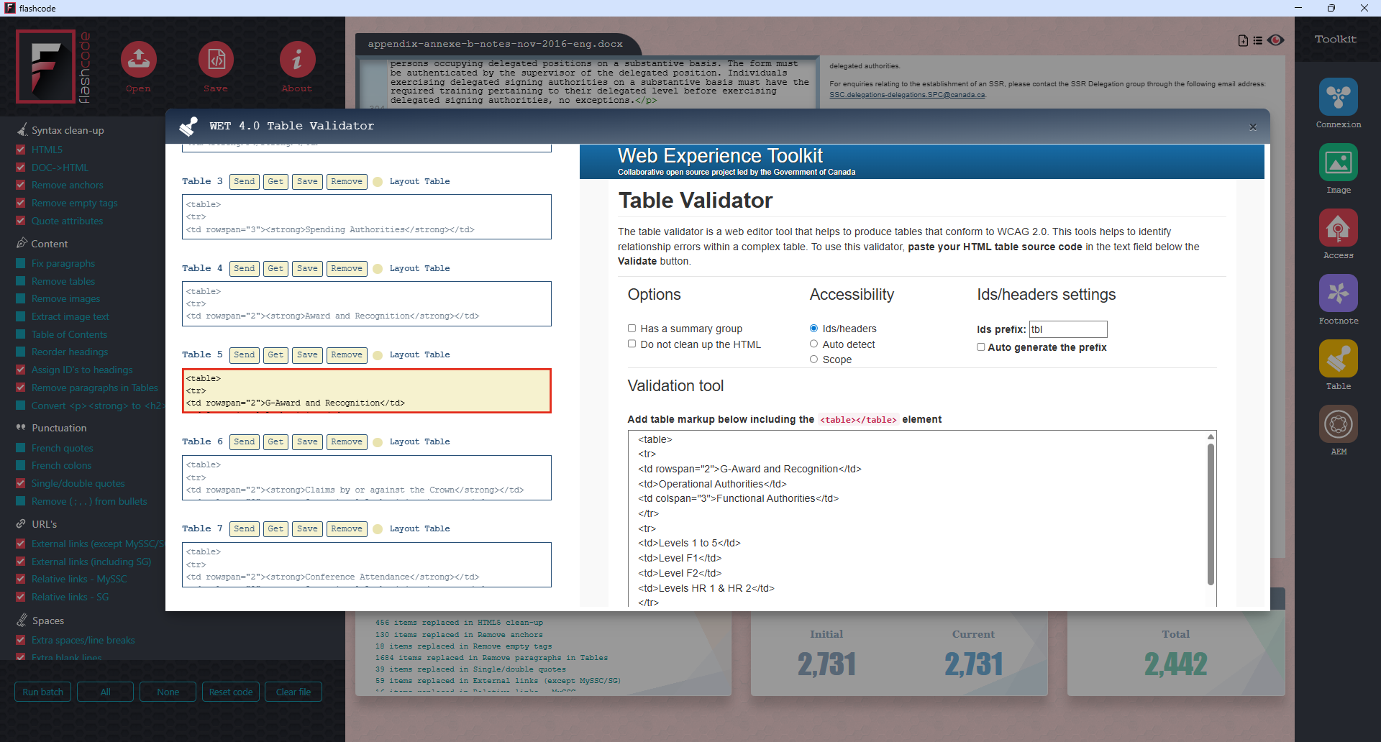
Task: Open the AEM toolkit tool
Action: point(1338,424)
